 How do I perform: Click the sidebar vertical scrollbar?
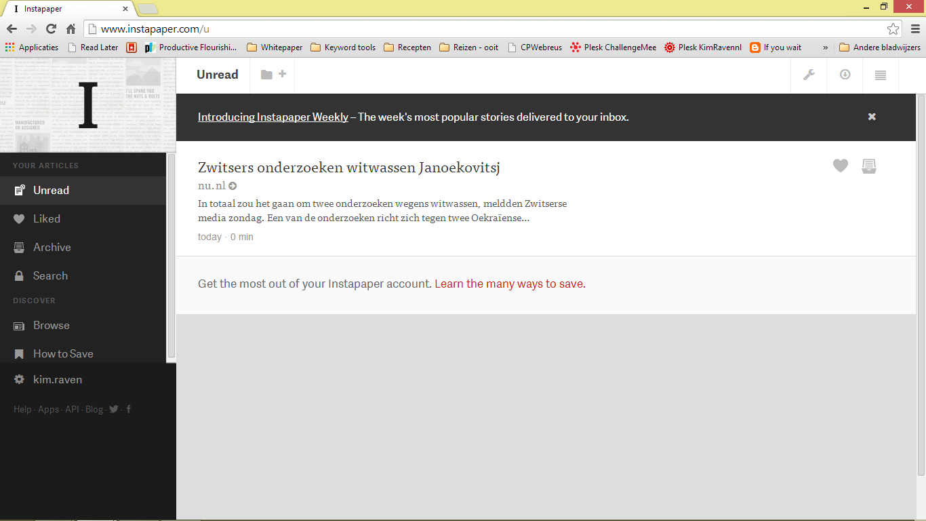pyautogui.click(x=172, y=256)
